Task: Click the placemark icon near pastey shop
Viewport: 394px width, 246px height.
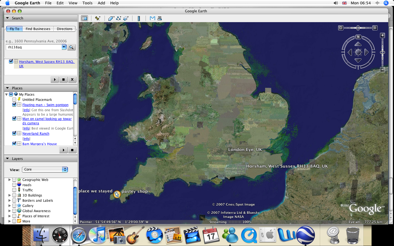Action: tap(117, 194)
